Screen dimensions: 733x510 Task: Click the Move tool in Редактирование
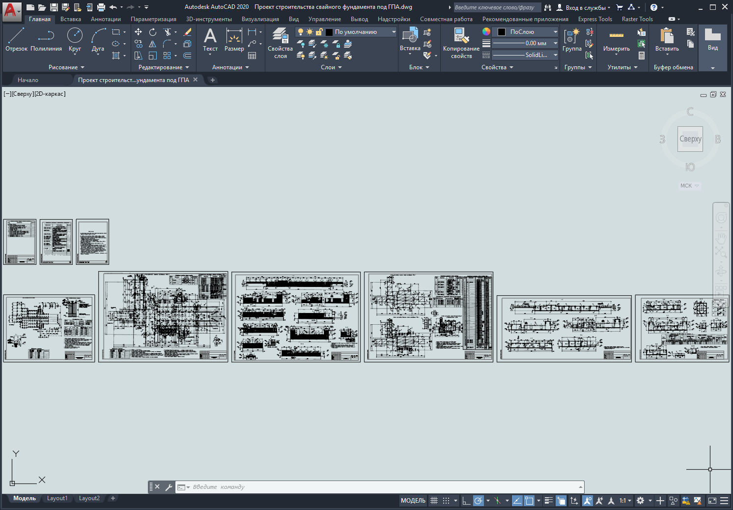coord(138,32)
